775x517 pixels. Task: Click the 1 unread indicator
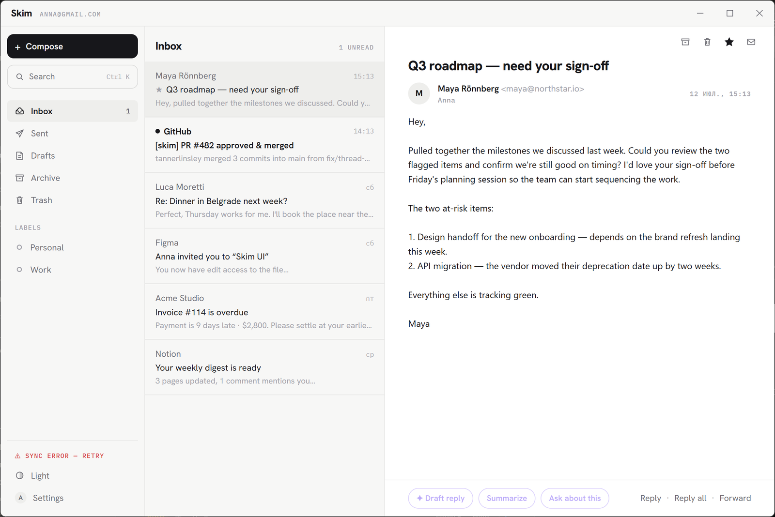356,47
